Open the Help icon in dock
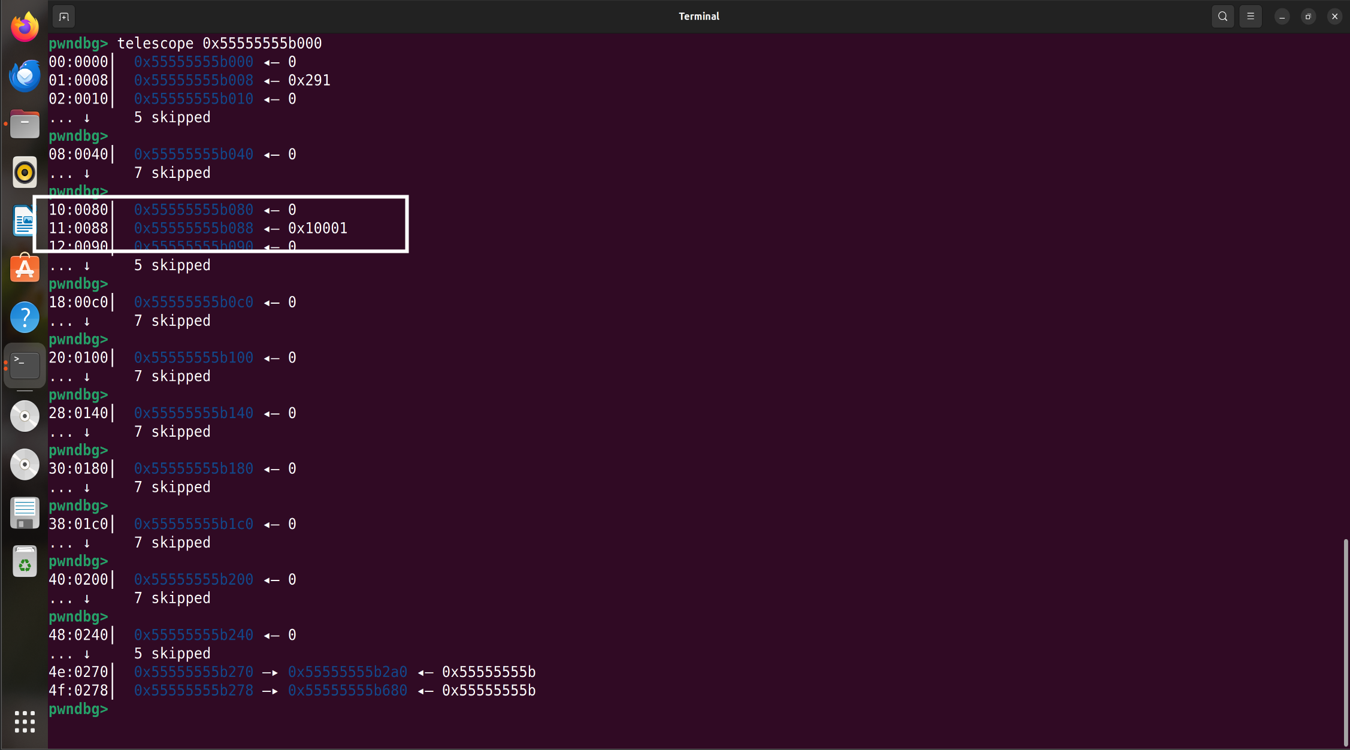Image resolution: width=1350 pixels, height=750 pixels. 25,317
